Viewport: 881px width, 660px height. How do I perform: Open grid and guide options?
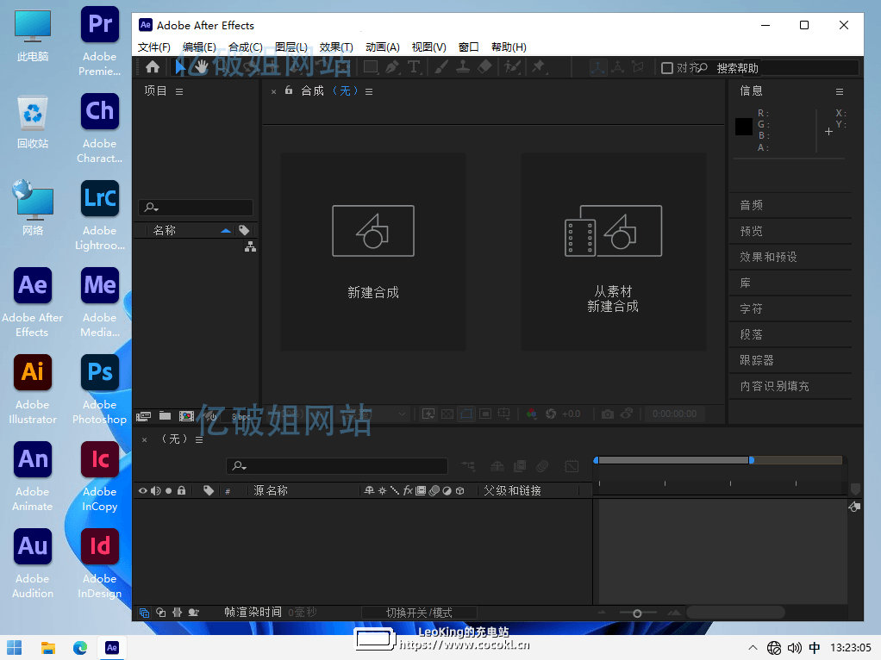point(504,414)
